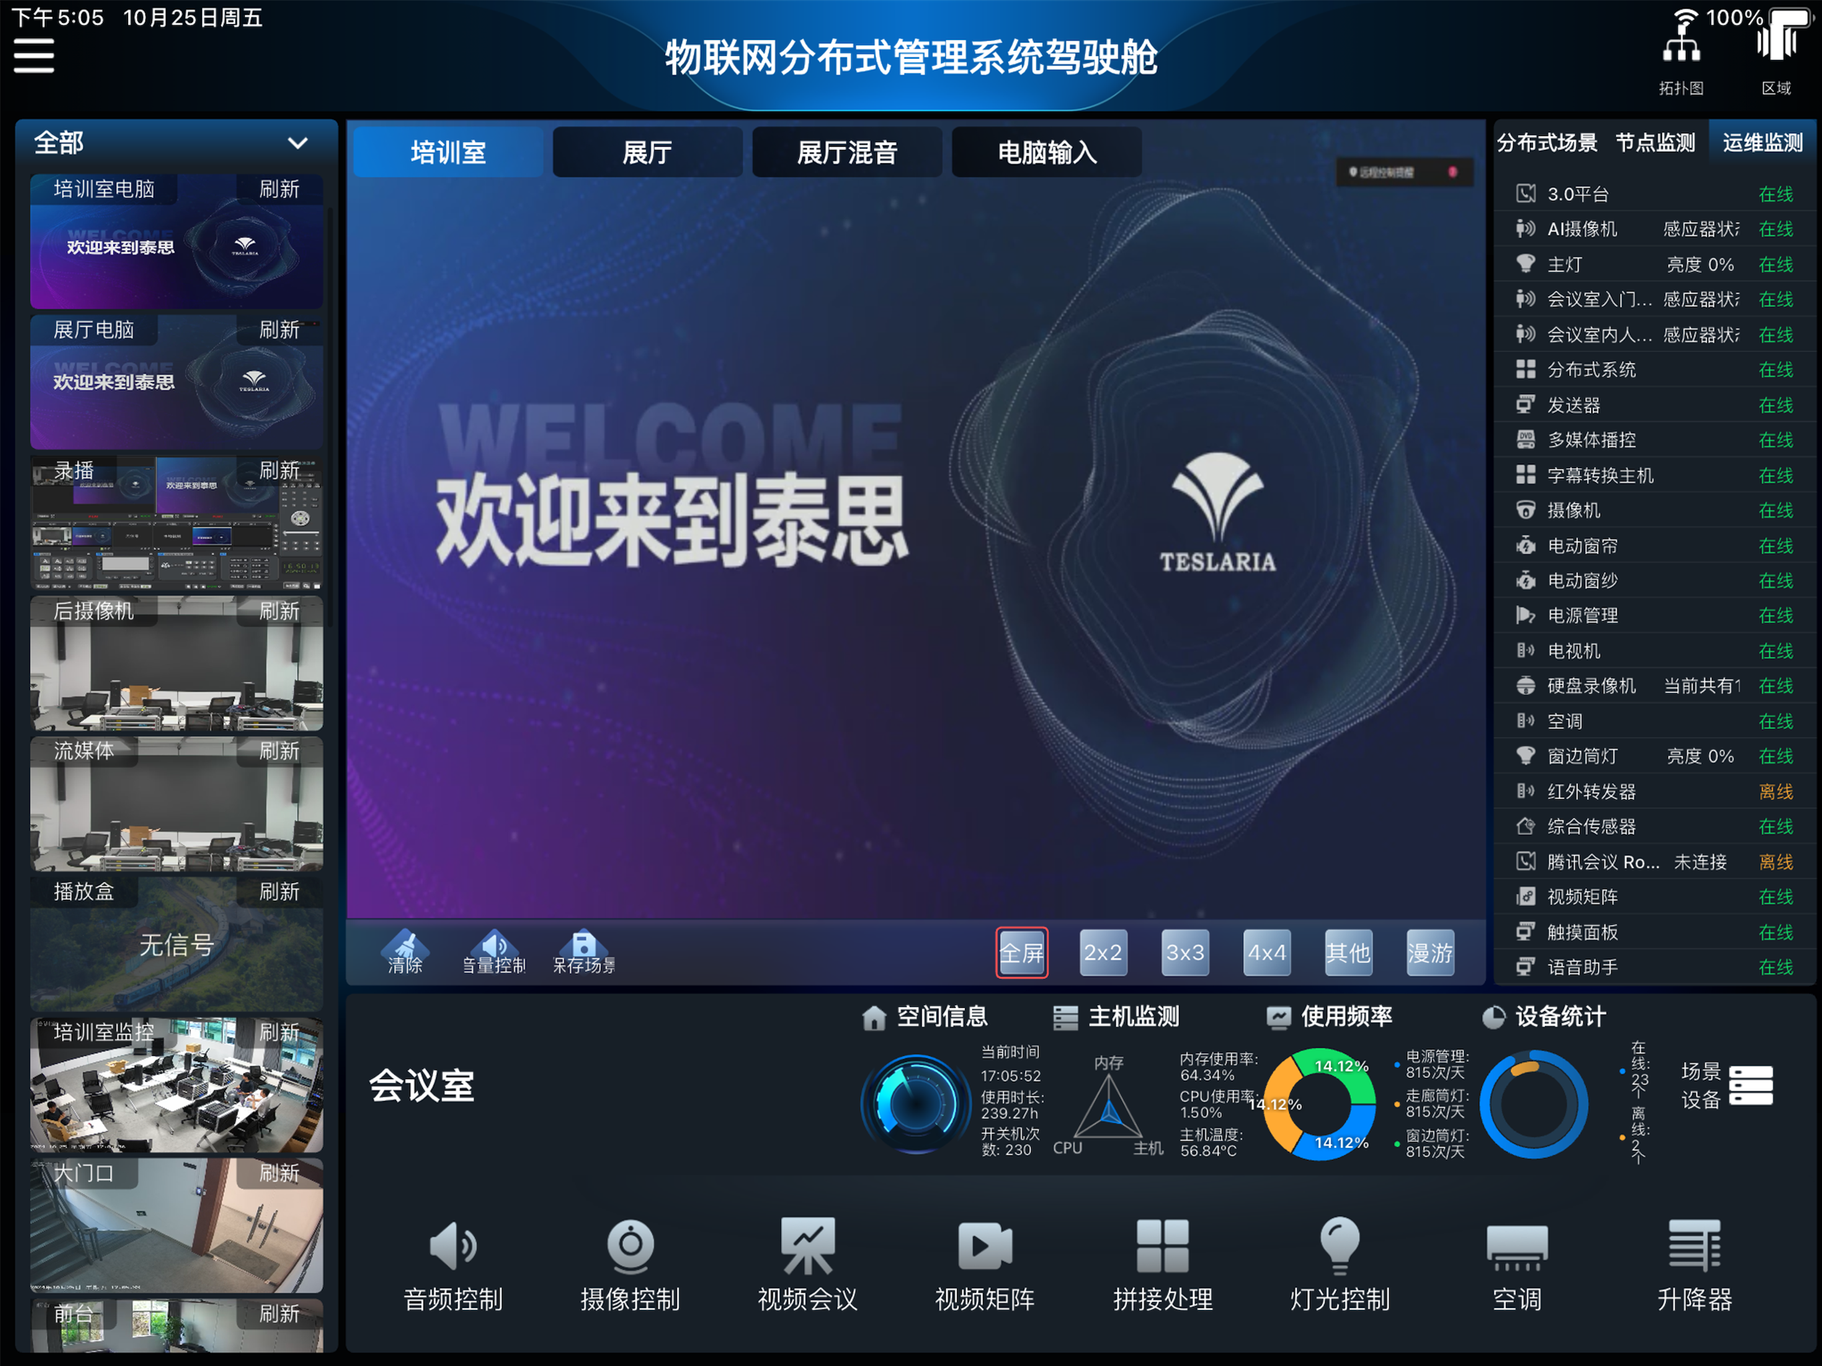Click the 红外转发器 离线 row
This screenshot has height=1366, width=1822.
coord(1655,791)
